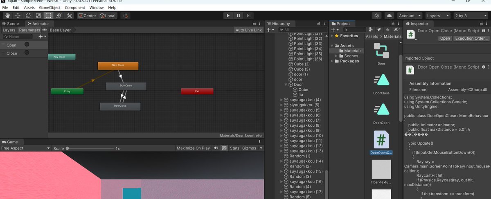Toggle Maximize On Play
The height and width of the screenshot is (199, 491).
pos(193,148)
